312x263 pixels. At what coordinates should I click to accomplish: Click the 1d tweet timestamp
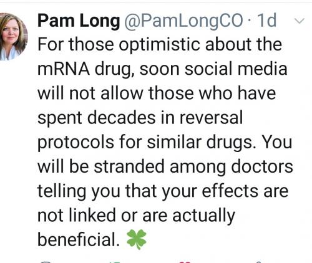pyautogui.click(x=266, y=20)
